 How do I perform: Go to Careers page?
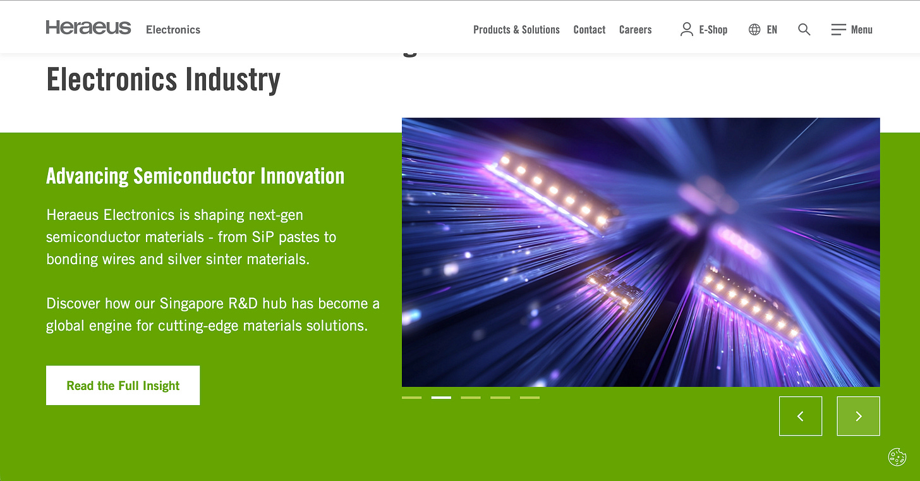635,30
